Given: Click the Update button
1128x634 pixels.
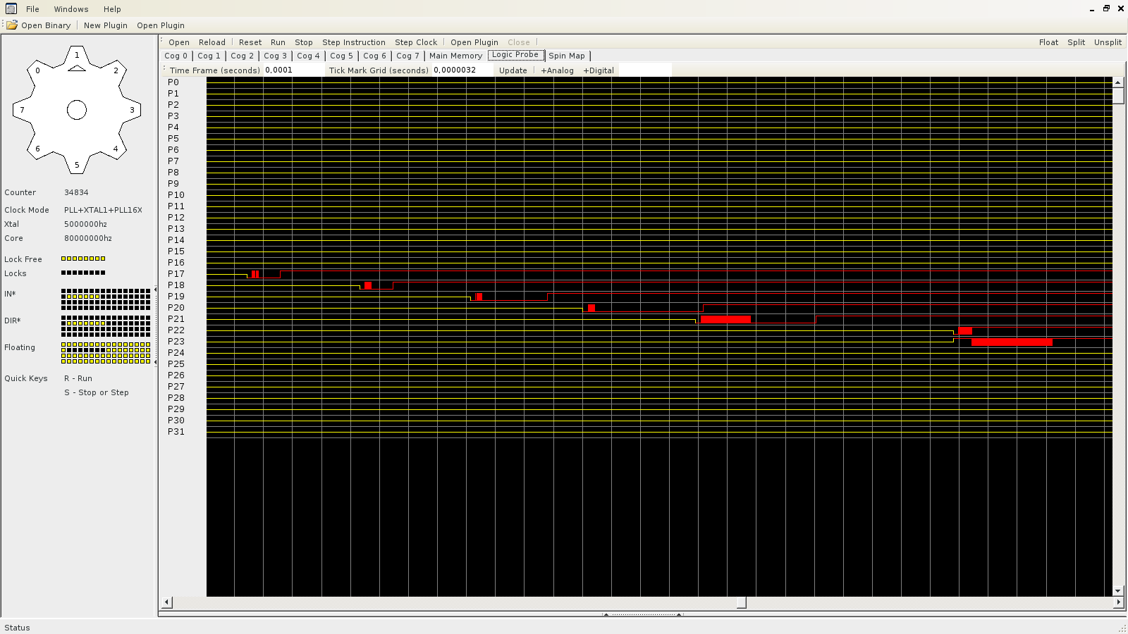Looking at the screenshot, I should click(513, 70).
